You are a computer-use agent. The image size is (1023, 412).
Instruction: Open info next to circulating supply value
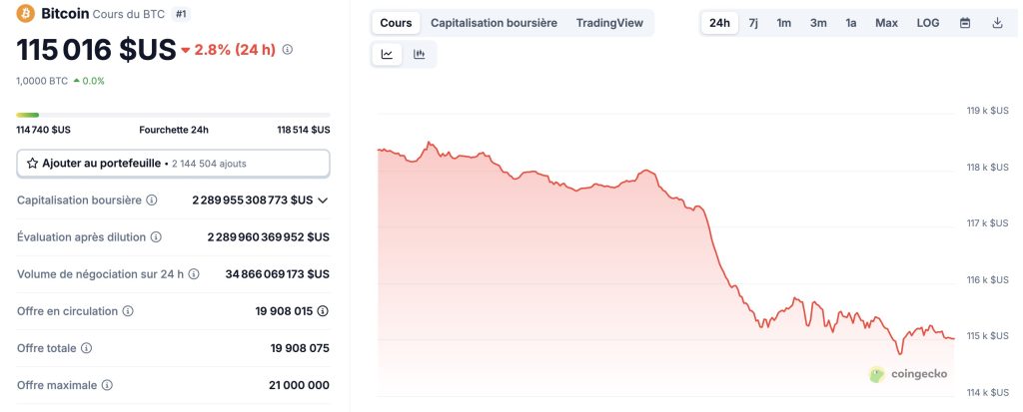click(x=323, y=311)
